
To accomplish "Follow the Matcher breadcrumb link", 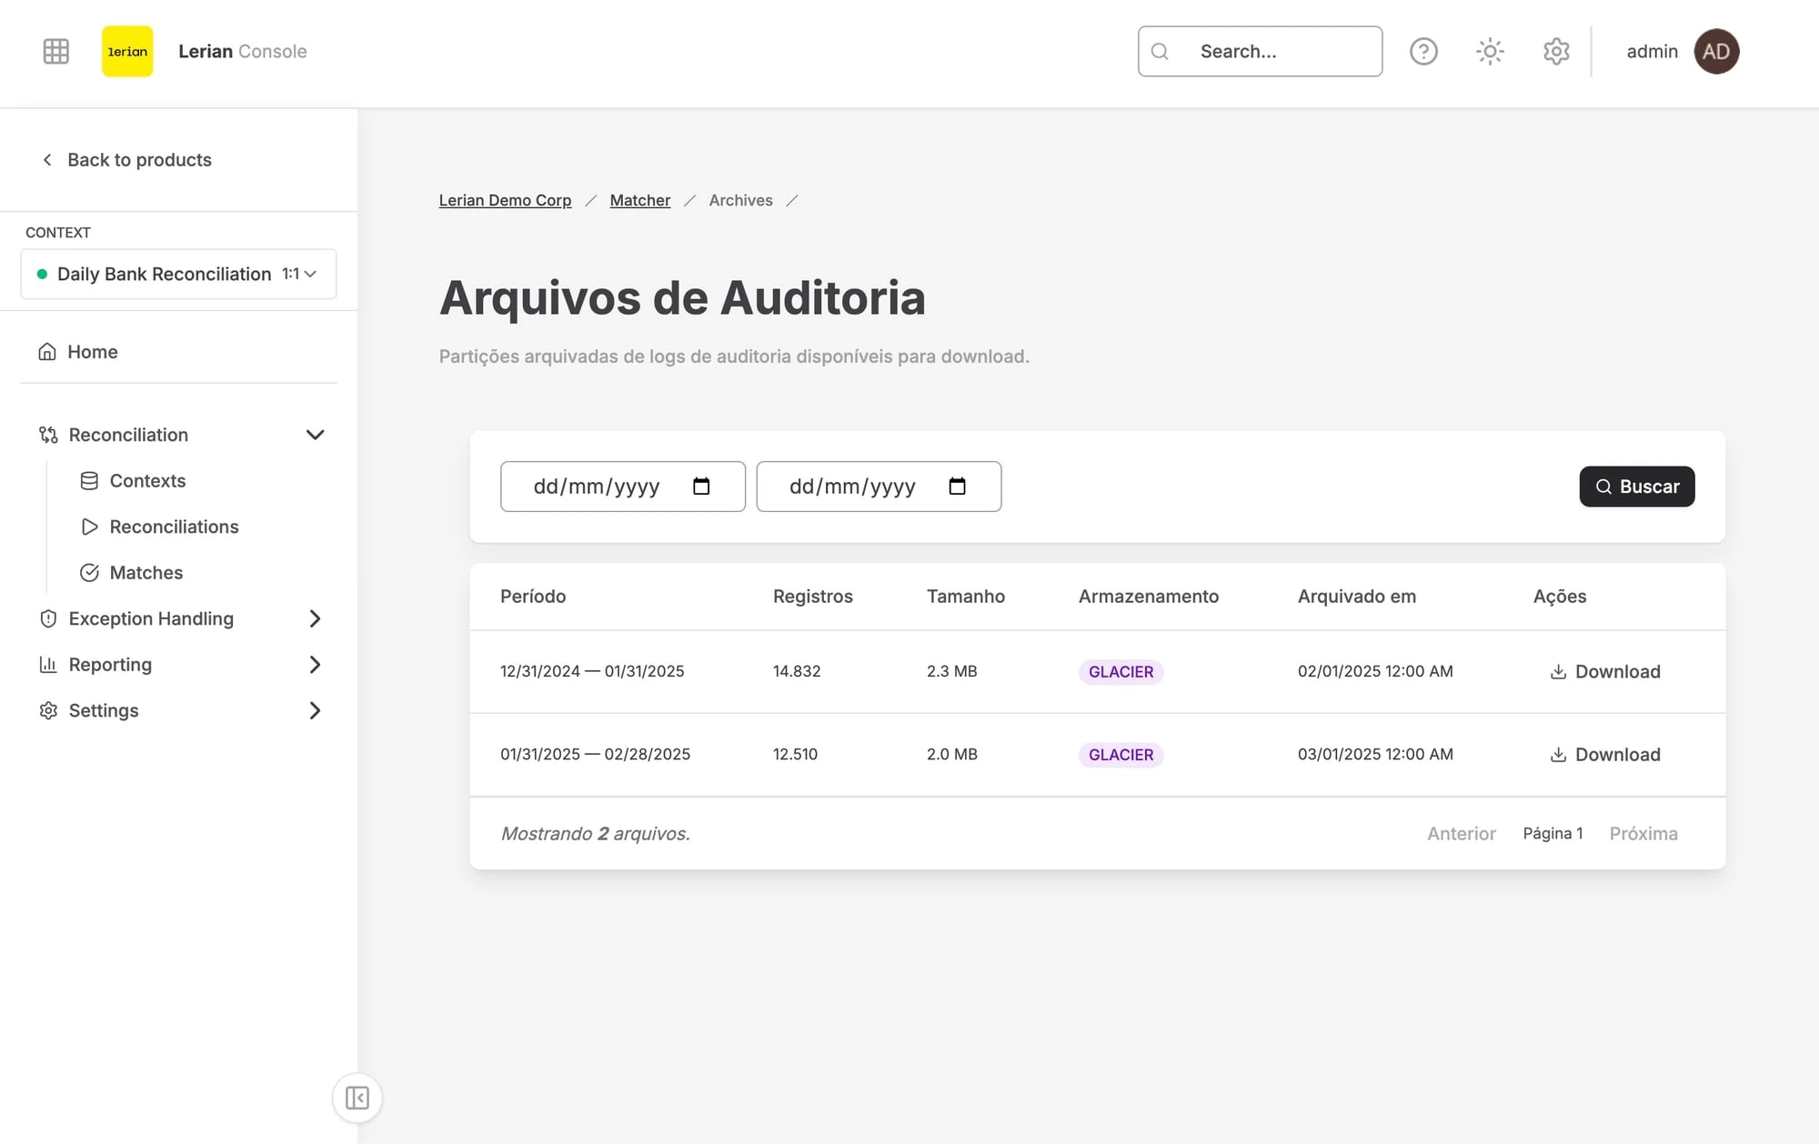I will click(639, 200).
